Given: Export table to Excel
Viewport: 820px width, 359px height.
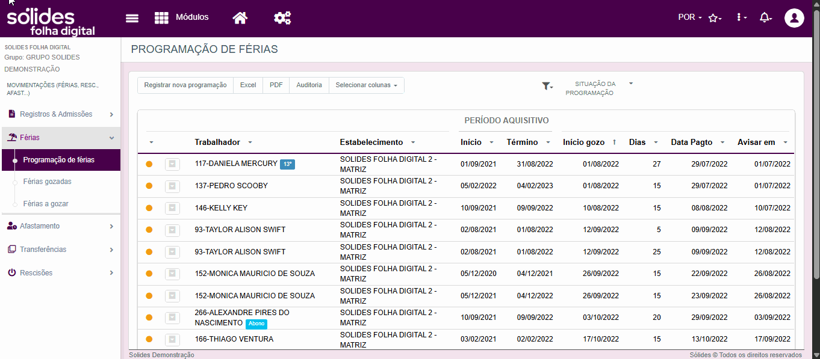Looking at the screenshot, I should [248, 85].
